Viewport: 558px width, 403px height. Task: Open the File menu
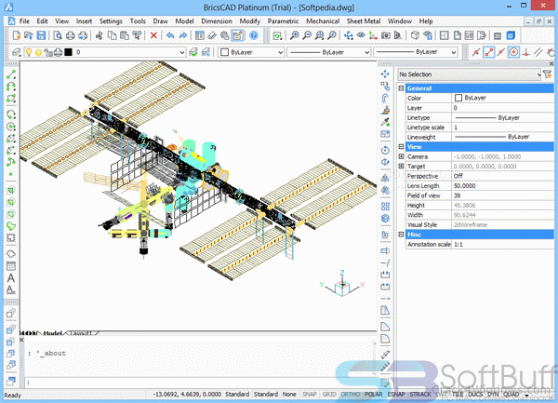coord(24,21)
